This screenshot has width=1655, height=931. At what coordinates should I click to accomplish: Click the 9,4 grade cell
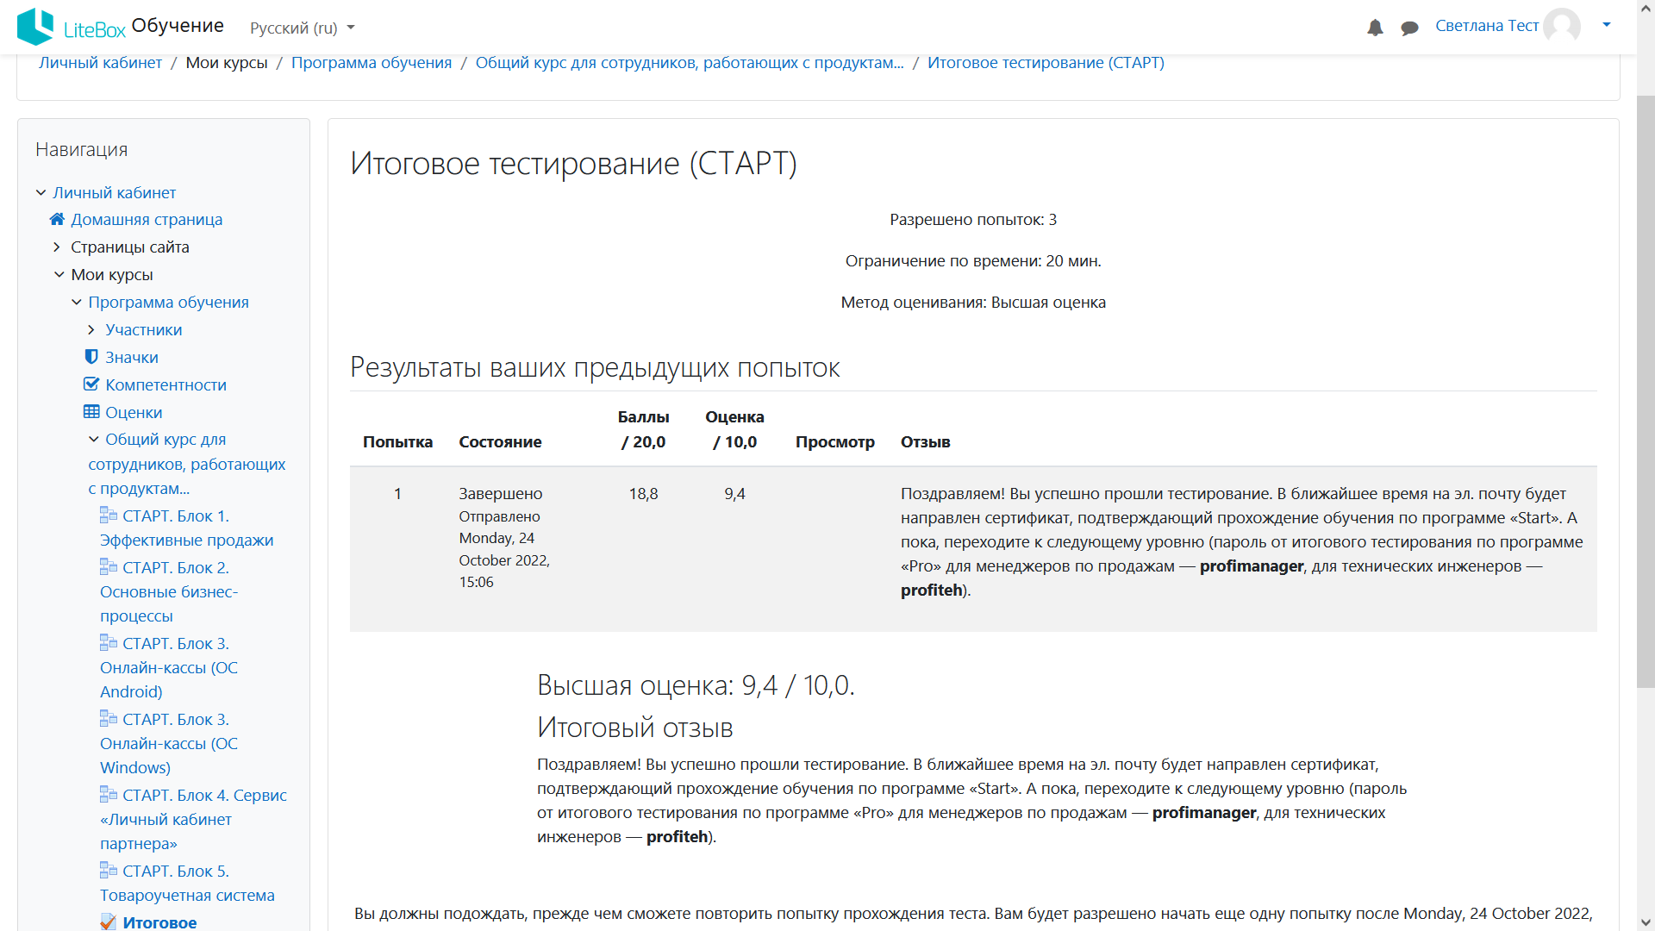734,493
